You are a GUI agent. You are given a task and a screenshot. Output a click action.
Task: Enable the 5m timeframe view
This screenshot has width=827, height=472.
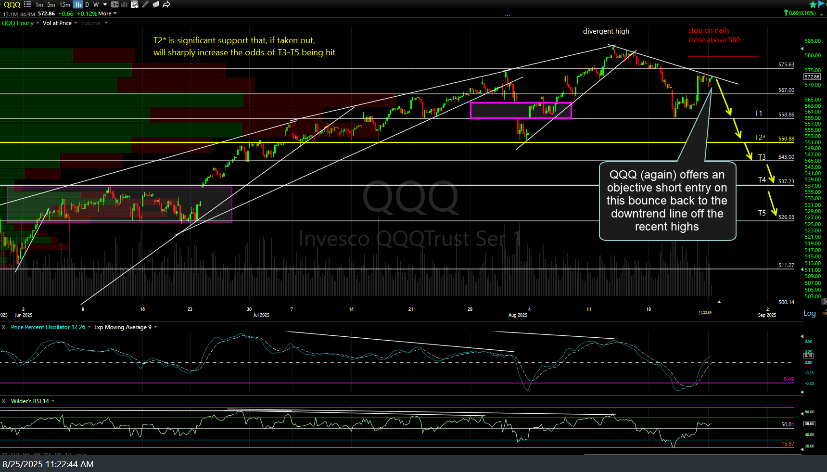[x=51, y=4]
